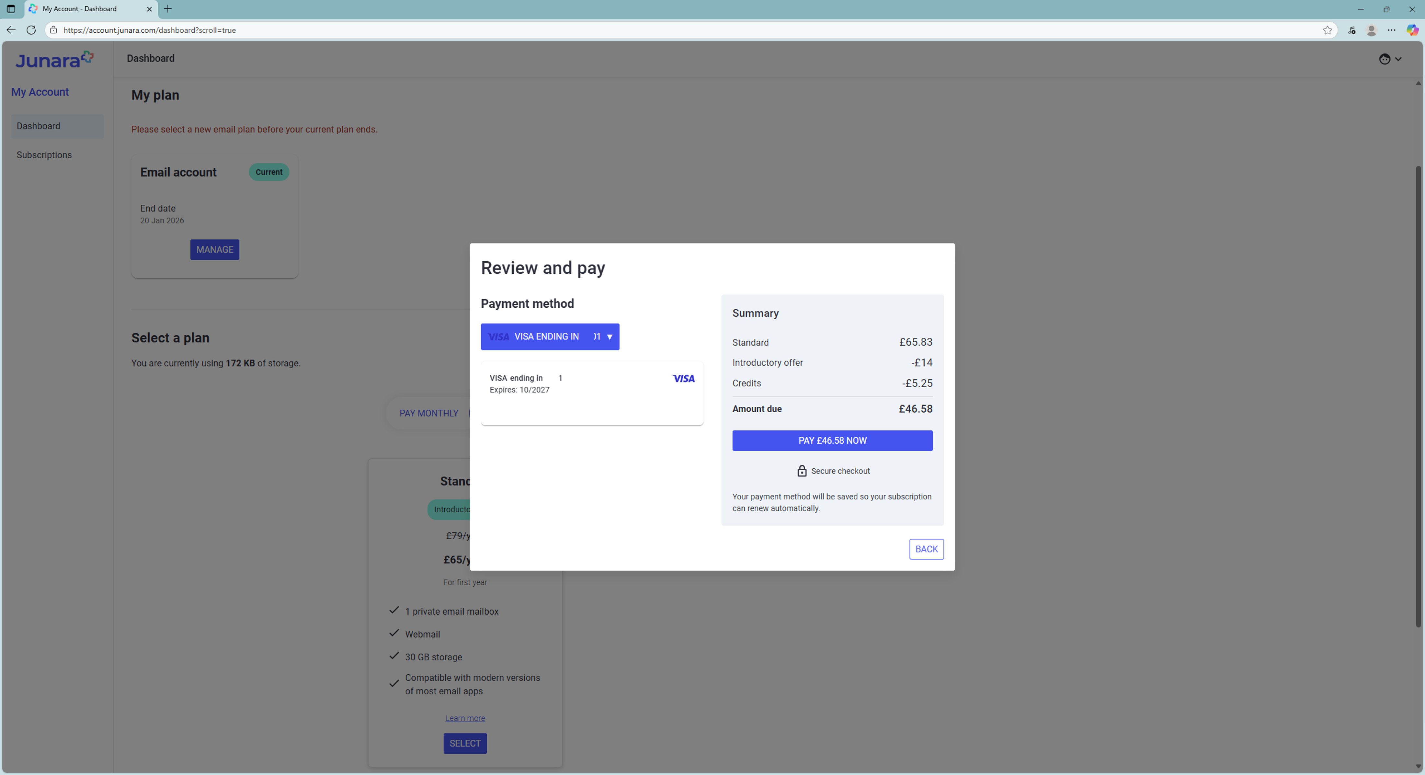The height and width of the screenshot is (775, 1425).
Task: Open Subscriptions in the sidebar
Action: [57, 155]
